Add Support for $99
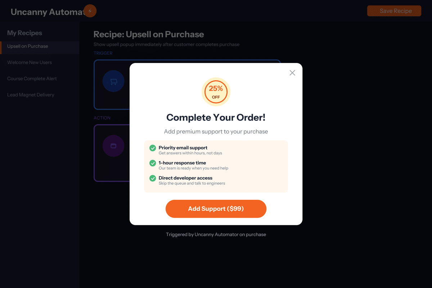 click(216, 209)
